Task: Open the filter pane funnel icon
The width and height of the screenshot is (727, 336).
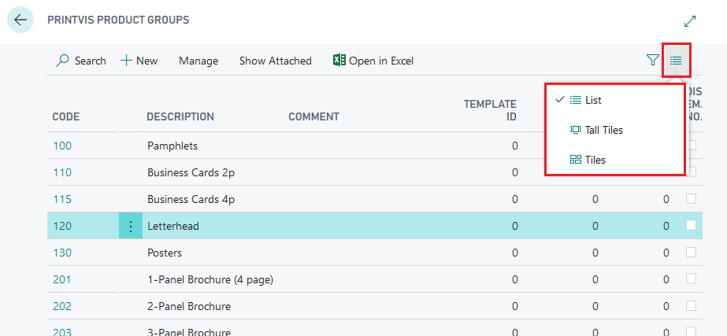Action: point(652,60)
